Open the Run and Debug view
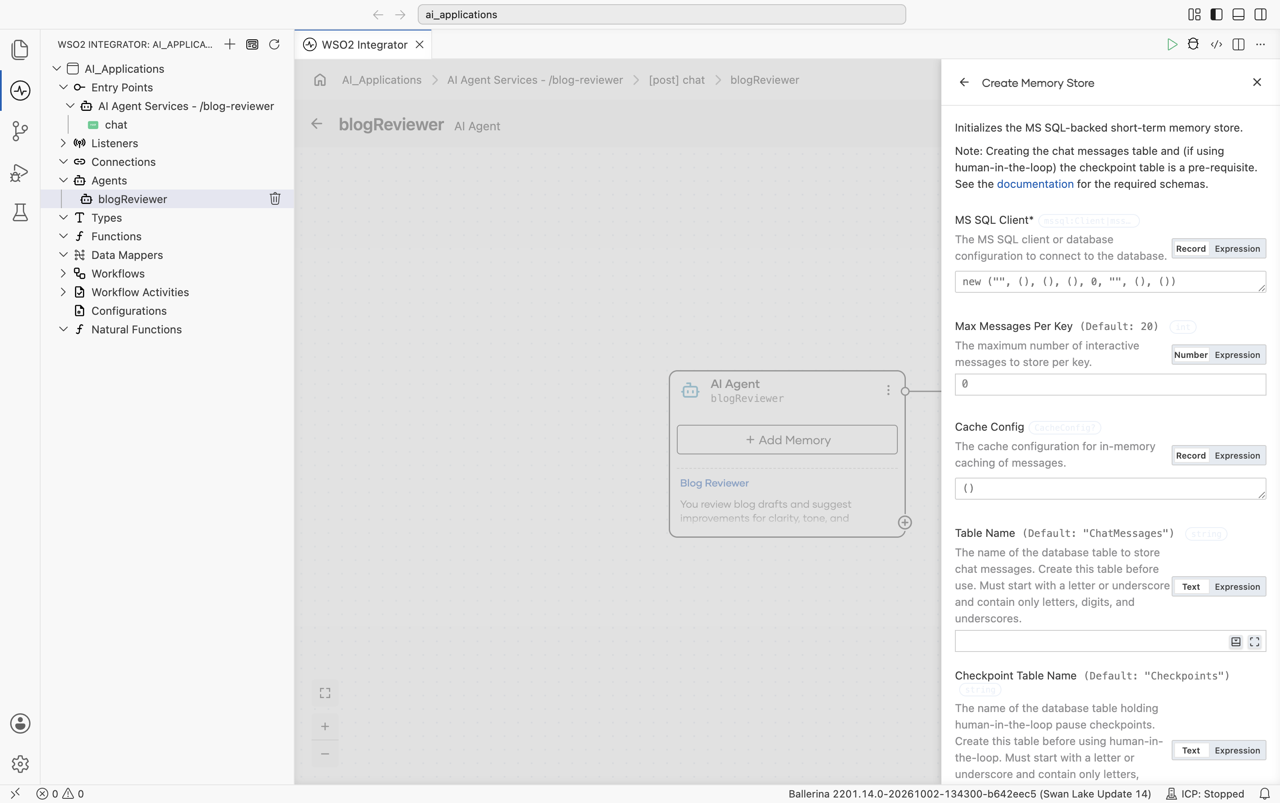This screenshot has width=1280, height=803. [x=20, y=172]
